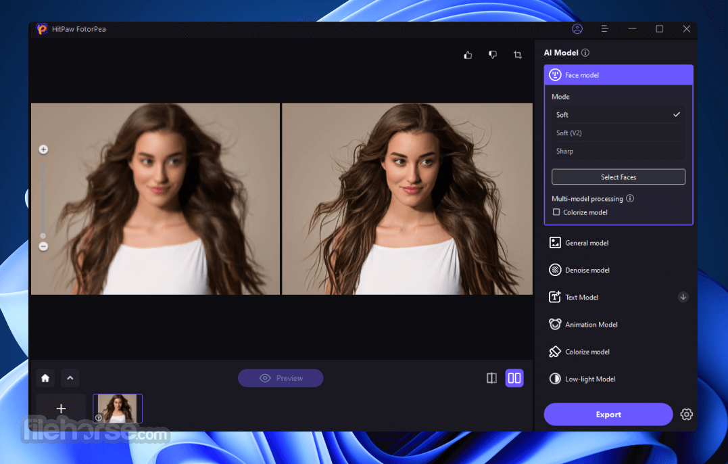Viewport: 728px width, 464px height.
Task: Select the Denoise model
Action: (x=618, y=270)
